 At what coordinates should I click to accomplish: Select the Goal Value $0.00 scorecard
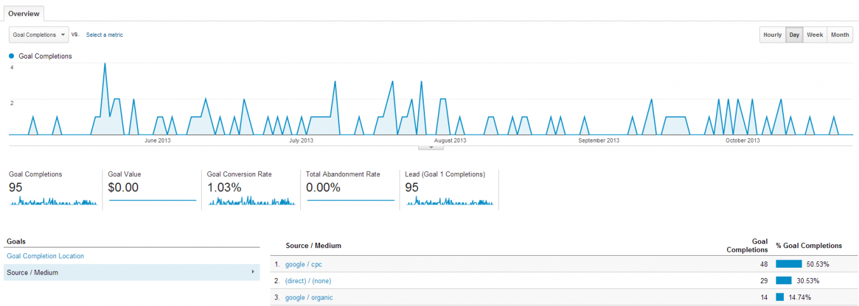(x=152, y=188)
